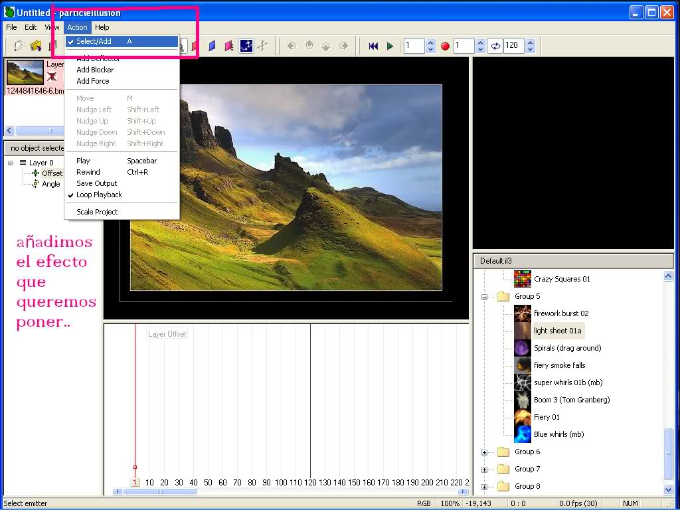Viewport: 680px width, 510px height.
Task: Click the pink dotted-sheet toolbar icon
Action: pyautogui.click(x=229, y=46)
